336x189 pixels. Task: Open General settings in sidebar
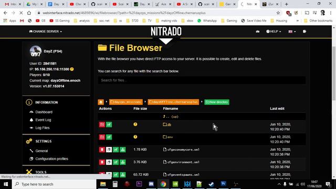click(x=41, y=151)
